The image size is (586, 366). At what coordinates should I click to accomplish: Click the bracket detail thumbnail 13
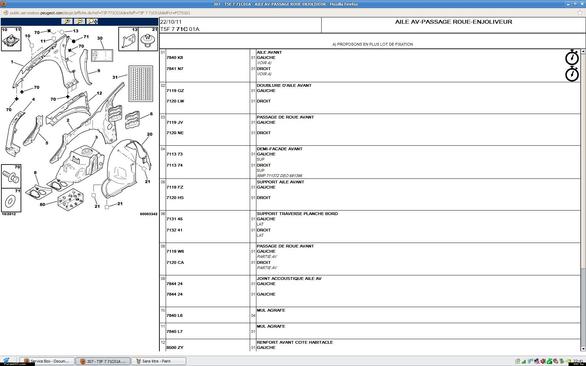pos(128,39)
